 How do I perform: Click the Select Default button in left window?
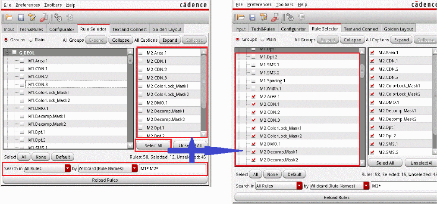click(x=63, y=157)
